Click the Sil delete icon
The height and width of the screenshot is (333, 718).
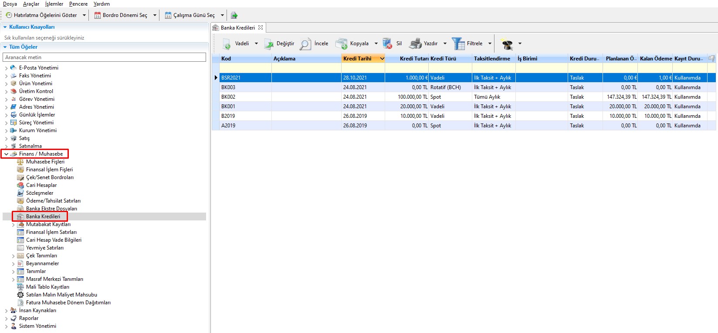(x=387, y=43)
